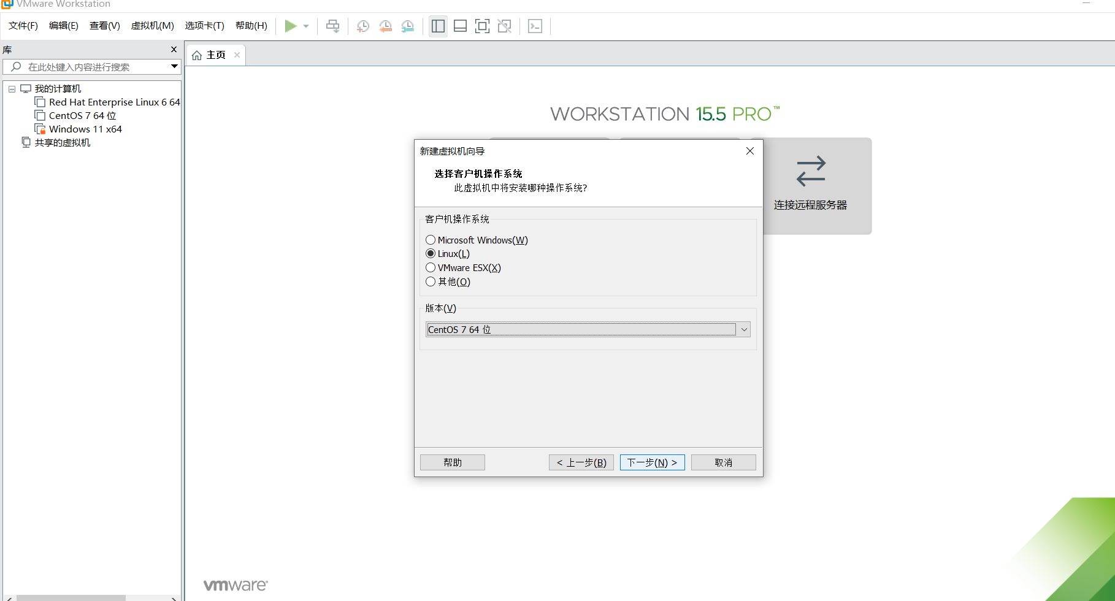
Task: Open the library search filter dropdown
Action: tap(174, 66)
